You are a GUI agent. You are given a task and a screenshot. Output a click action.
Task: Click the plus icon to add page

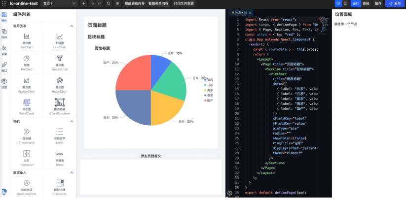point(83,3)
